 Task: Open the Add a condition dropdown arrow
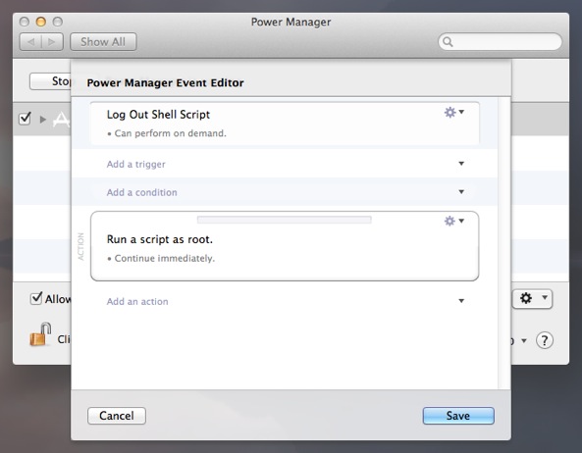tap(461, 192)
